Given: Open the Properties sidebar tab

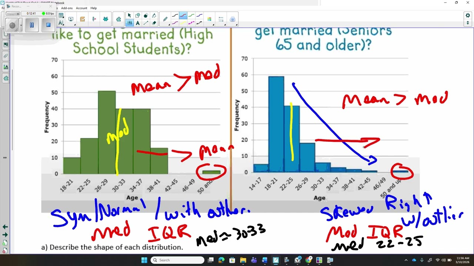Looking at the screenshot, I should (x=6, y=67).
